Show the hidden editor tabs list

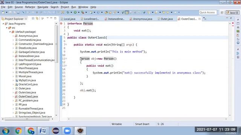pos(205,19)
